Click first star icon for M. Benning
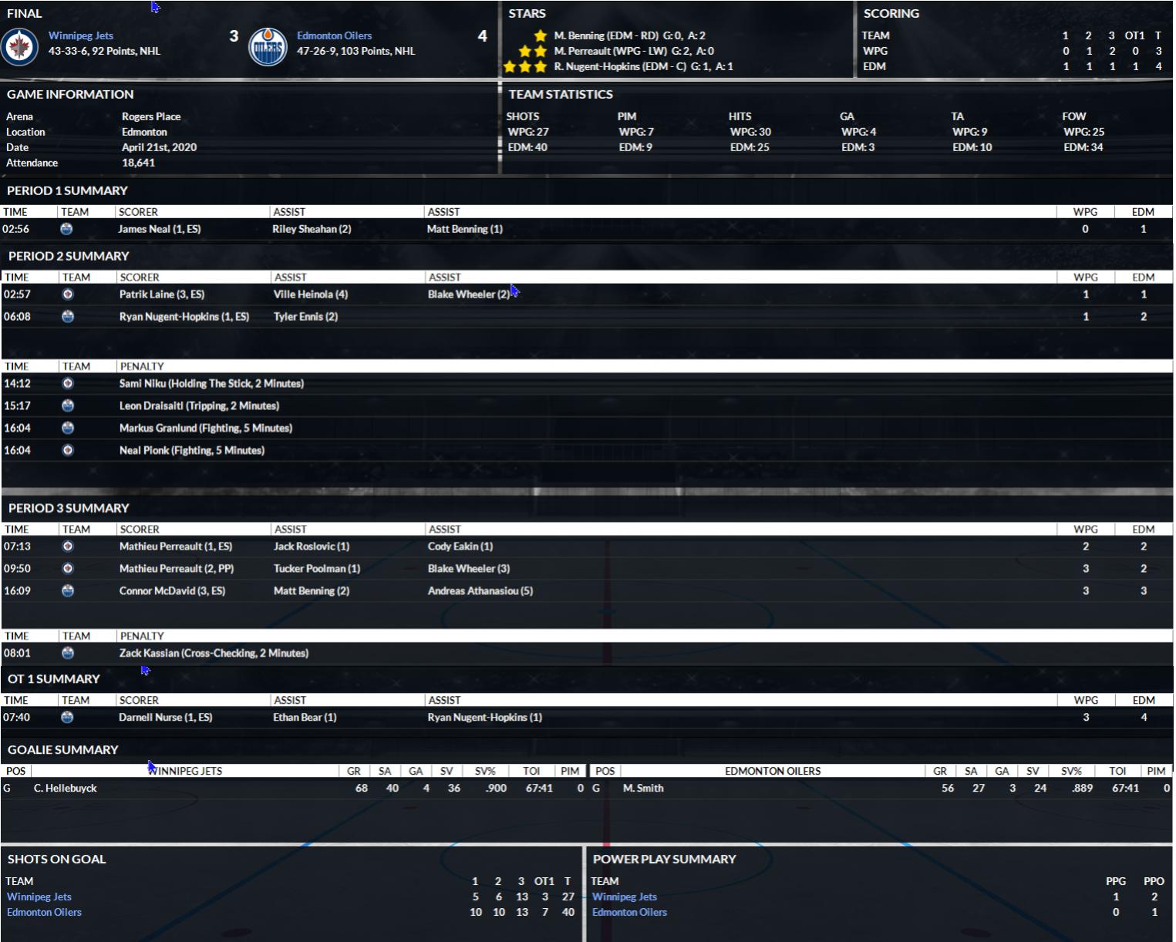 click(540, 35)
